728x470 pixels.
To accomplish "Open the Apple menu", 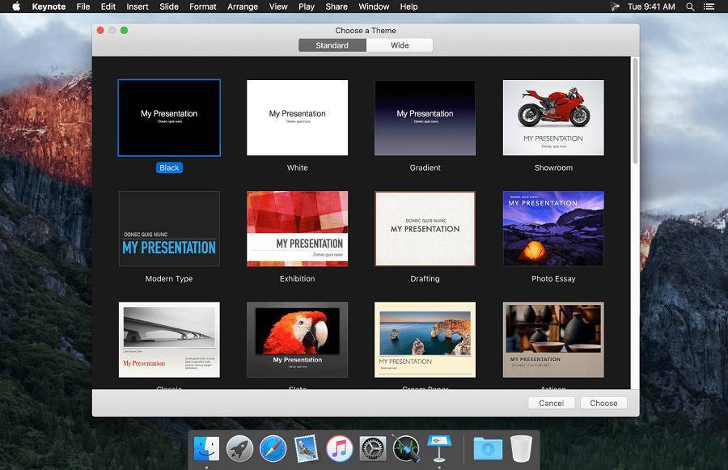I will coord(15,6).
